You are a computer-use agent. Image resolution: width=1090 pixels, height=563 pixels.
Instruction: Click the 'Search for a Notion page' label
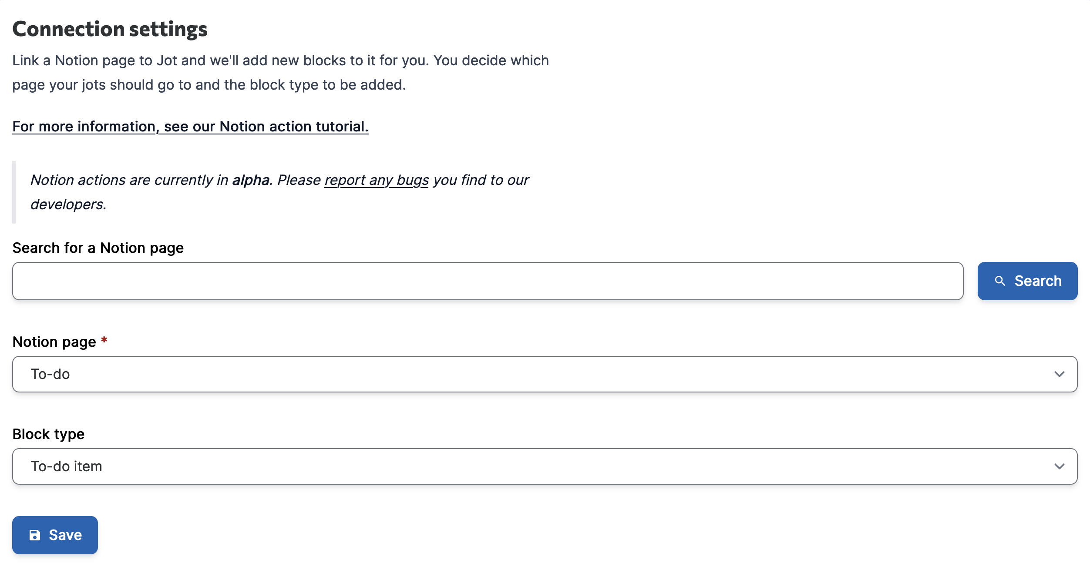pos(98,248)
